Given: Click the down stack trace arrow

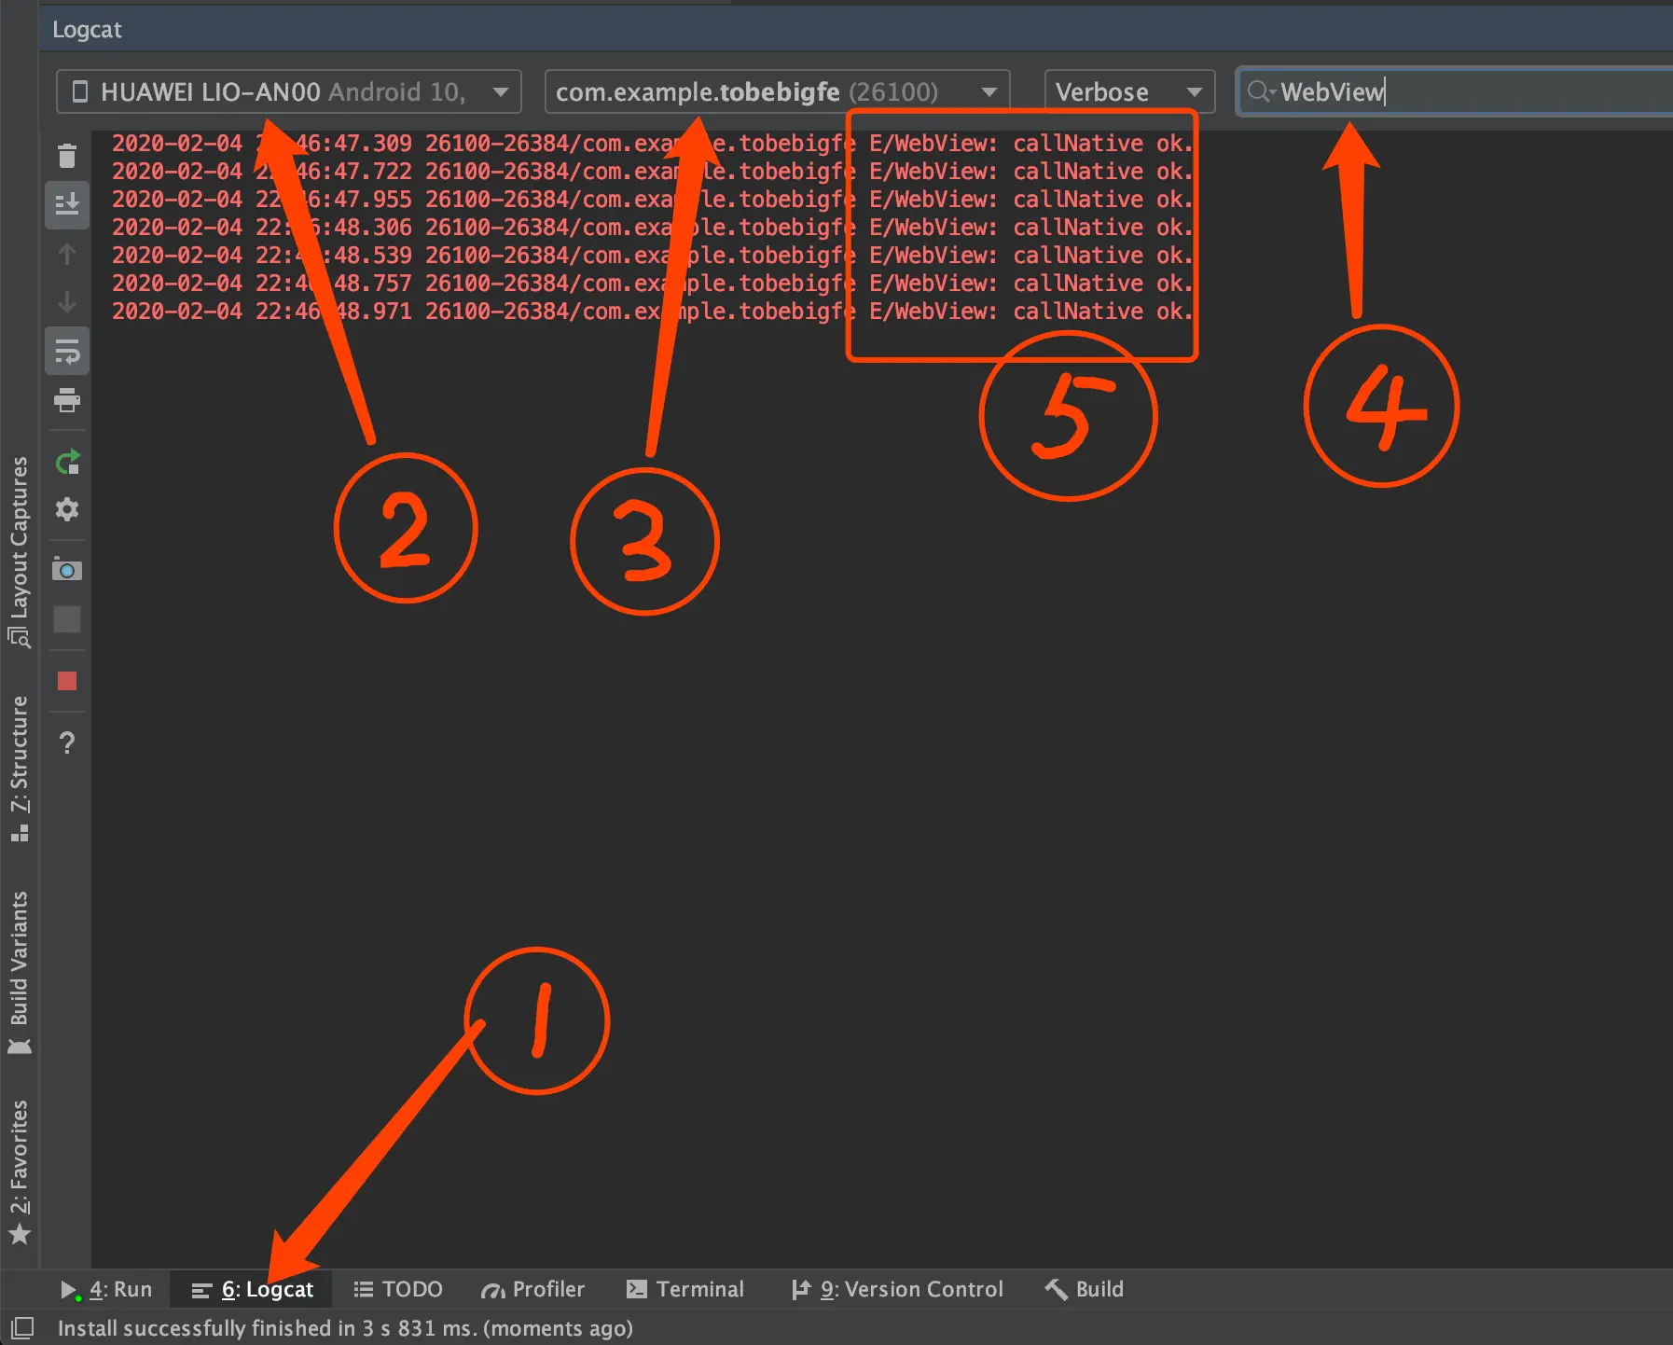Looking at the screenshot, I should (67, 302).
